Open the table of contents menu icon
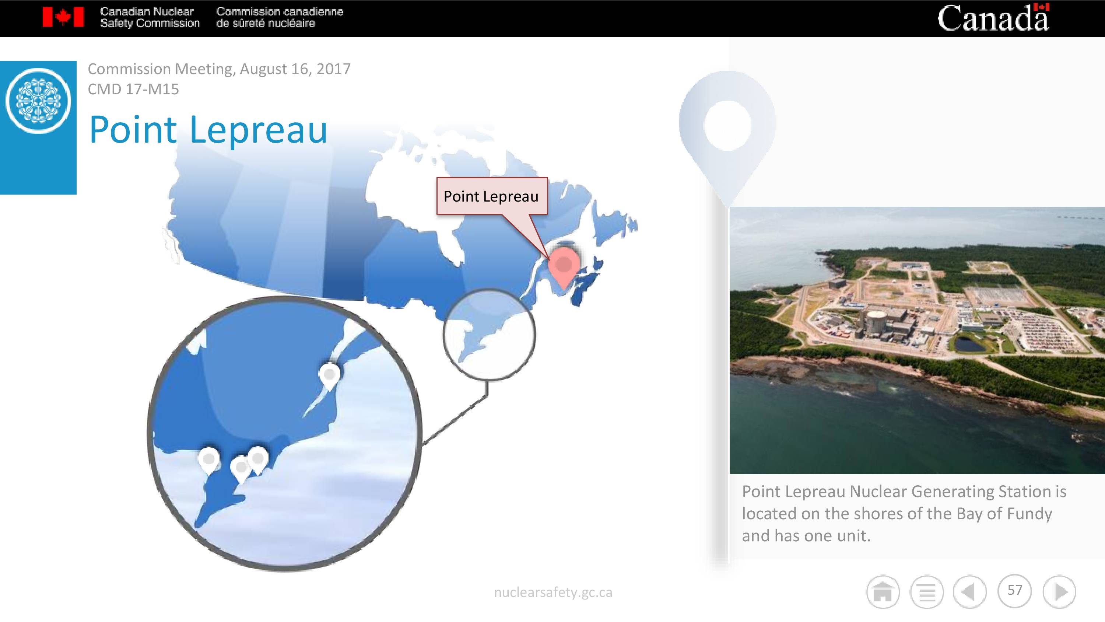Image resolution: width=1105 pixels, height=622 pixels. click(x=927, y=592)
